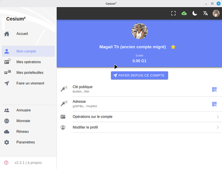Select Mon compte menu item
222x169 pixels.
click(x=28, y=51)
